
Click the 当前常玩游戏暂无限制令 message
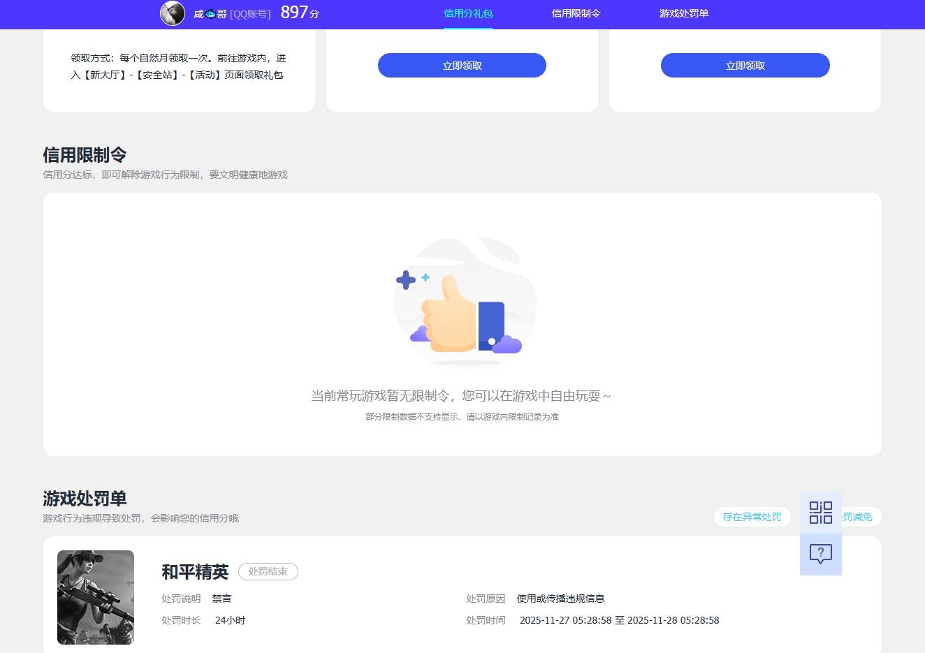coord(461,396)
